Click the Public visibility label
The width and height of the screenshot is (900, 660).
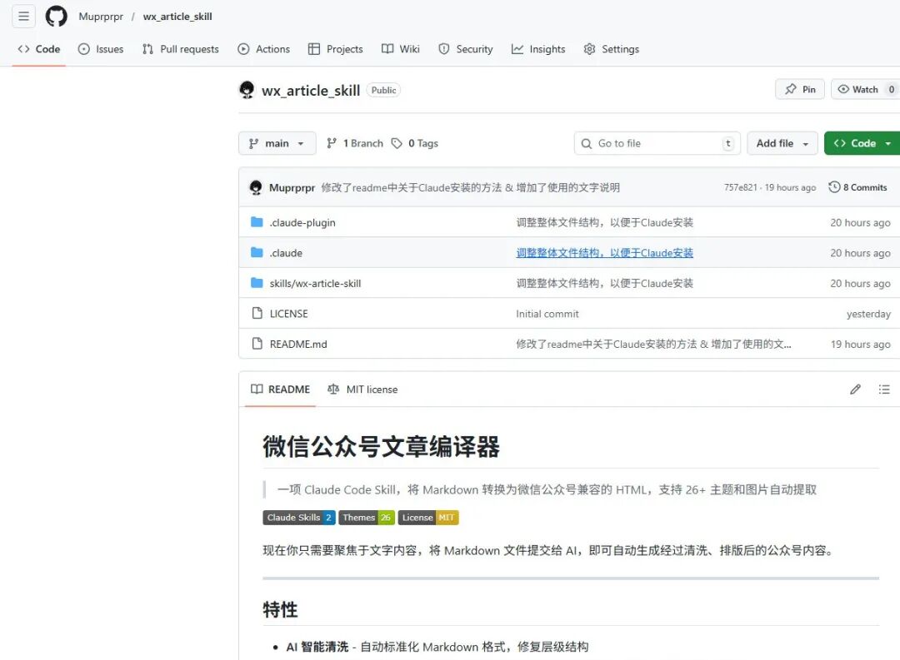coord(383,90)
